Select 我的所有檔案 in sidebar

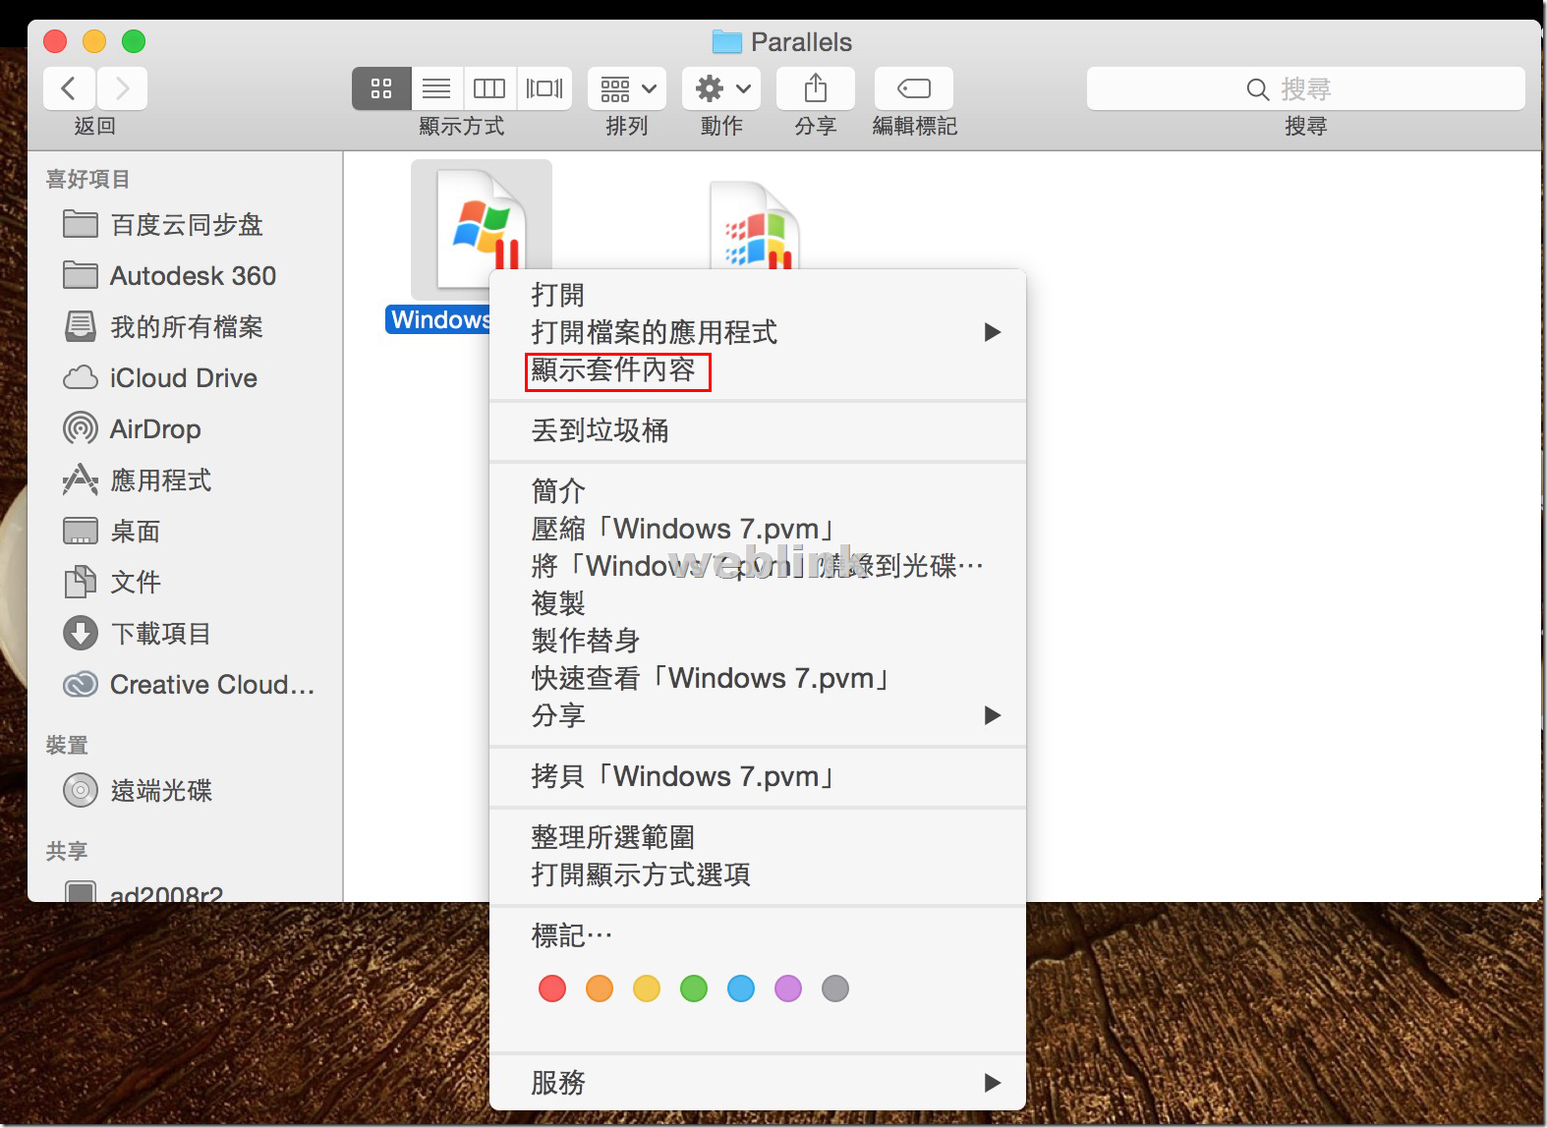pos(186,327)
